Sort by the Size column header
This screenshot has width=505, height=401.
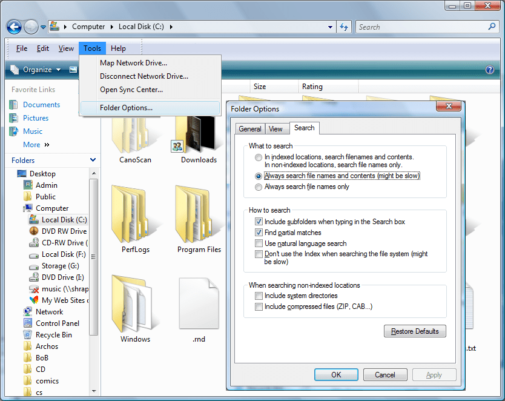pyautogui.click(x=274, y=87)
